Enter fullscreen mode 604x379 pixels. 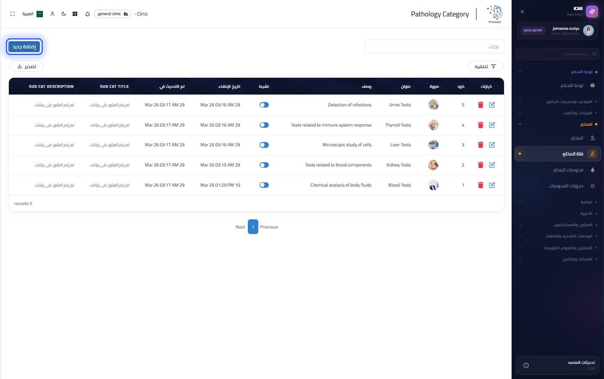(13, 14)
